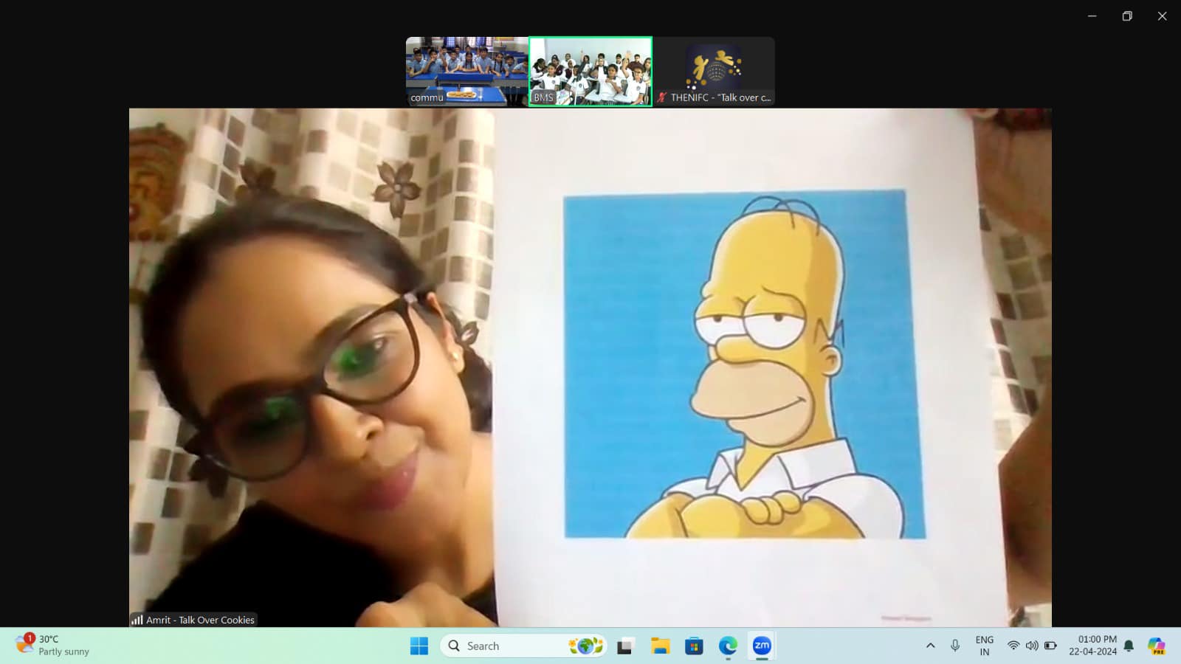Image resolution: width=1181 pixels, height=664 pixels.
Task: Click the search highlights globe icon
Action: [585, 646]
